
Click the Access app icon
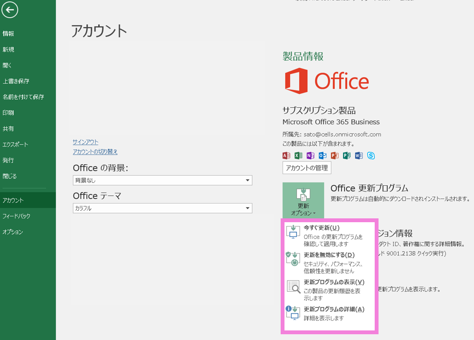286,156
